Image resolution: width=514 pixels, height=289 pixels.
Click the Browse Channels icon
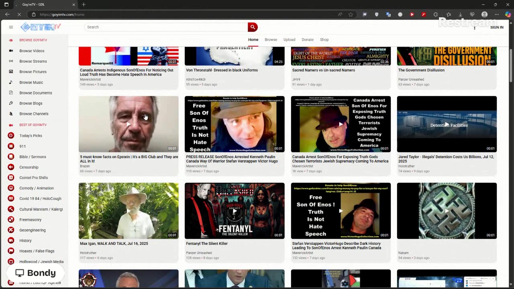[11, 114]
